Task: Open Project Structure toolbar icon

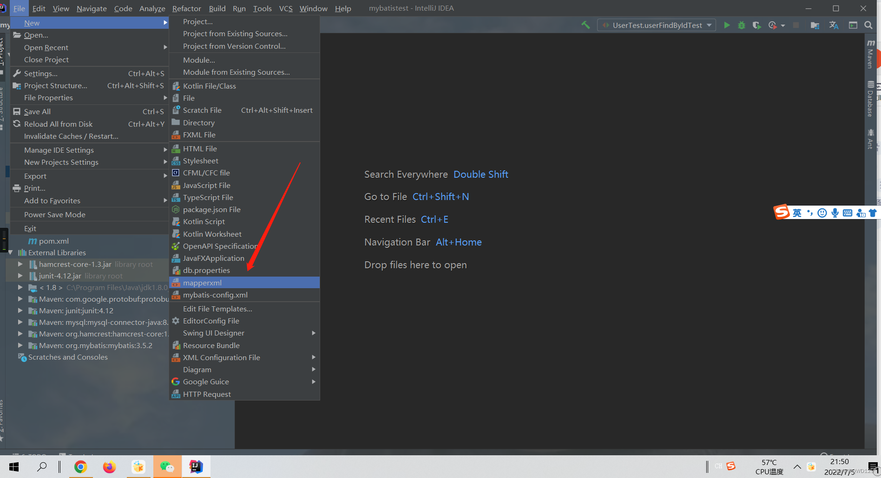Action: [x=815, y=25]
